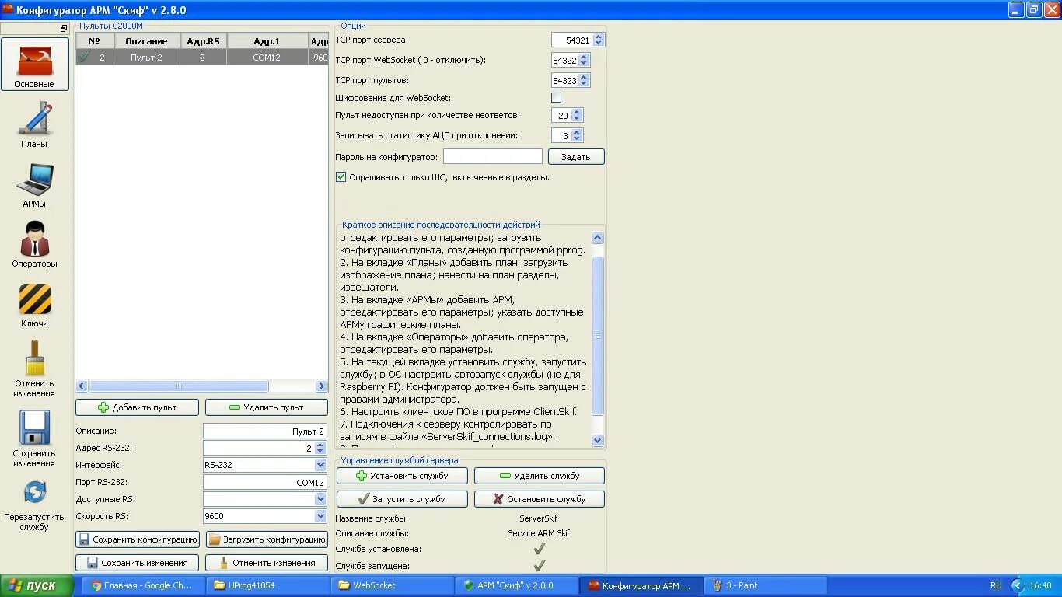
Task: Open the Скорость RS 9600 dropdown
Action: coord(320,516)
